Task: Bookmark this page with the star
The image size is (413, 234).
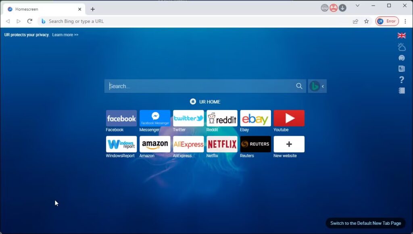Action: tap(366, 21)
